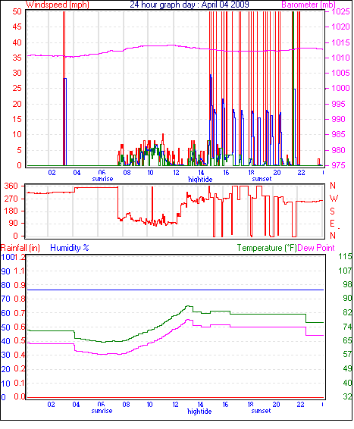Click the 12 hour tick on wind graph
354x429 pixels.
tap(176, 173)
